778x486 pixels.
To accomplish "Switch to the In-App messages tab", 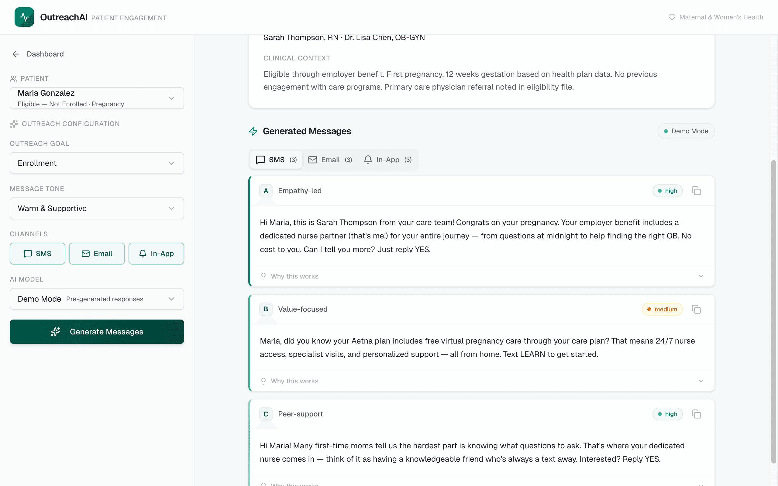I will pyautogui.click(x=388, y=159).
